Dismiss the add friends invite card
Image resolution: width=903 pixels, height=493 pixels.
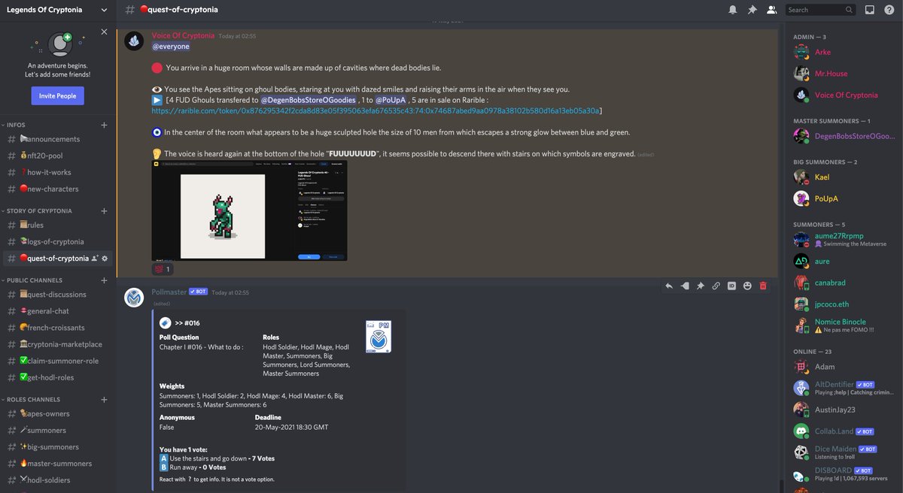104,32
